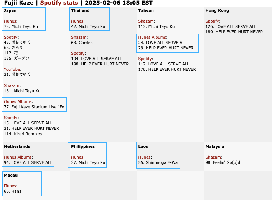Open the iTunes link under Laos
This screenshot has height=203, width=272.
pyautogui.click(x=145, y=157)
